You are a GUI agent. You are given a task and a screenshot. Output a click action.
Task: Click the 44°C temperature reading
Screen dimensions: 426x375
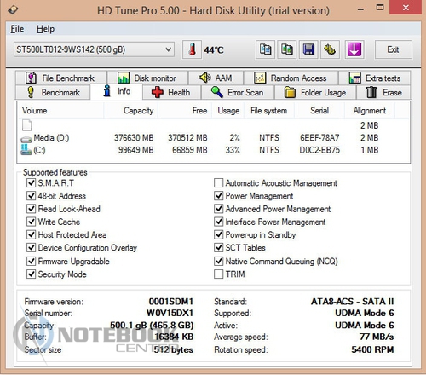[x=214, y=50]
